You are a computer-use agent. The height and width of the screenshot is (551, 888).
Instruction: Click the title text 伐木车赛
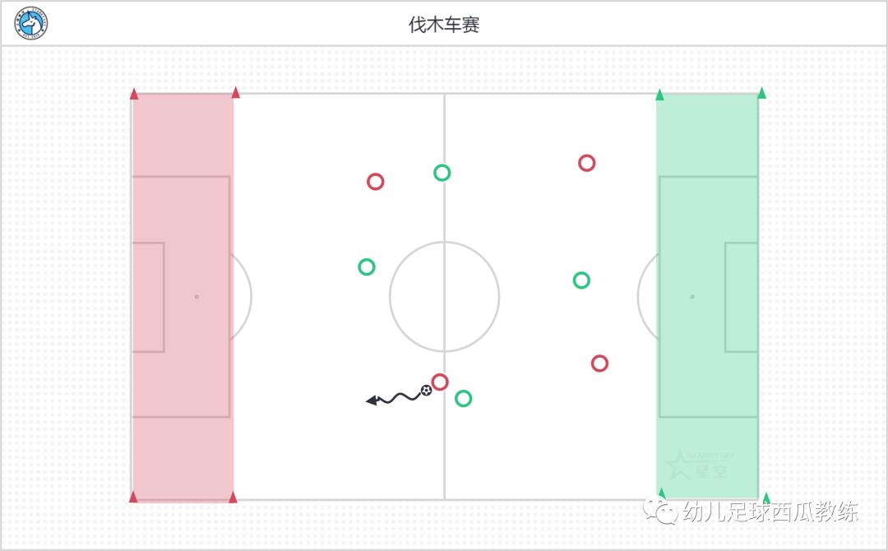[444, 24]
